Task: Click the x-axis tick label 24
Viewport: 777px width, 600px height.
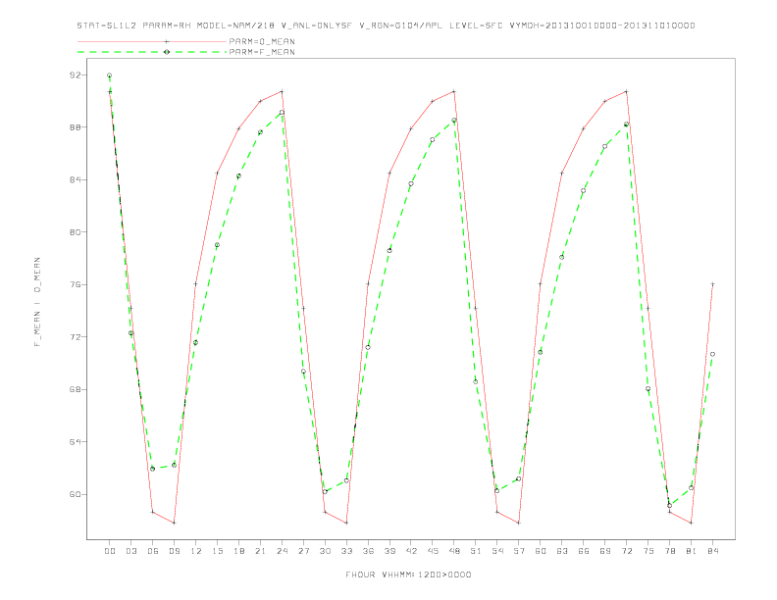Action: coord(282,551)
